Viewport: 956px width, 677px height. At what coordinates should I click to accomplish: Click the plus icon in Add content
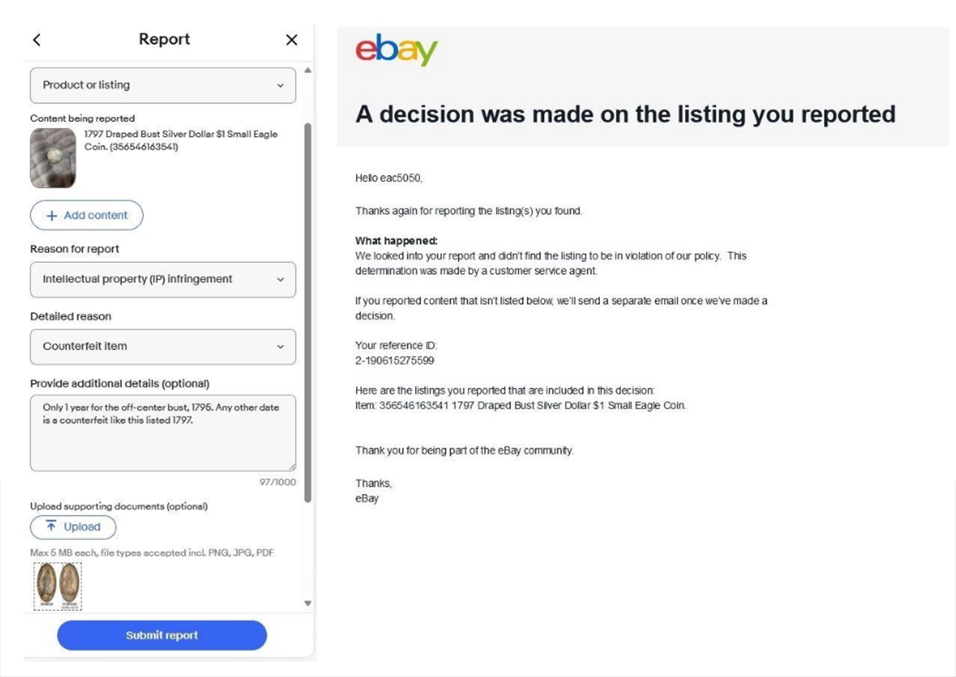[52, 215]
